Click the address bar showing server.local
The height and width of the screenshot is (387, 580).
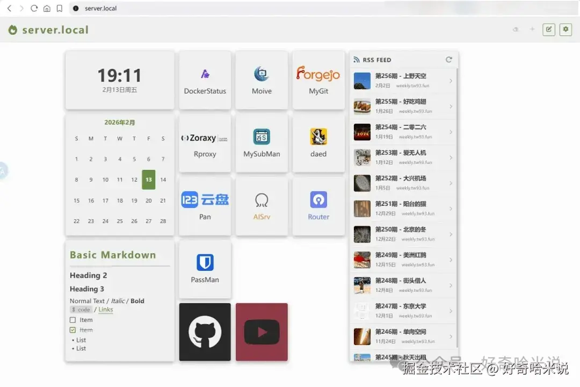click(324, 8)
